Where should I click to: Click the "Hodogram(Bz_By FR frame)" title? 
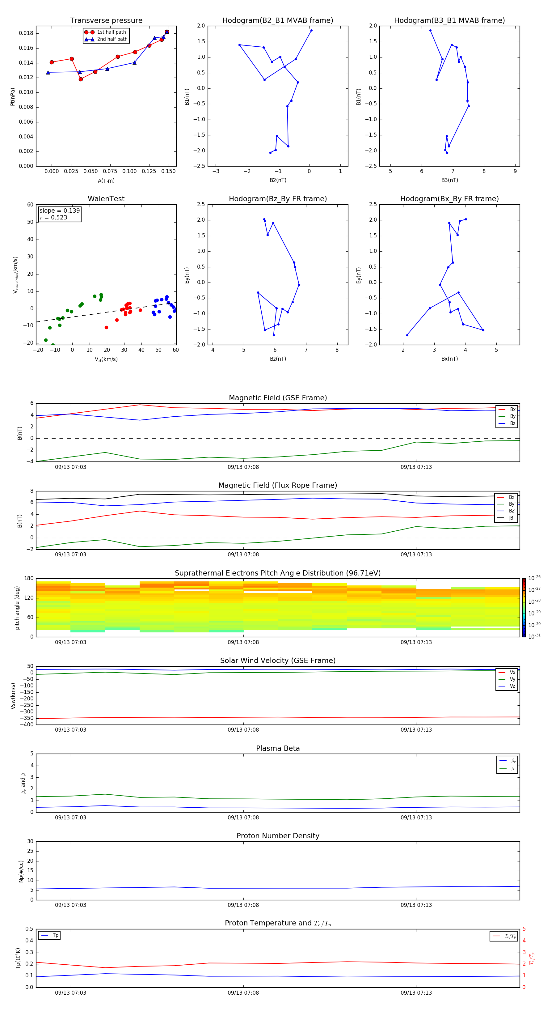coord(277,199)
